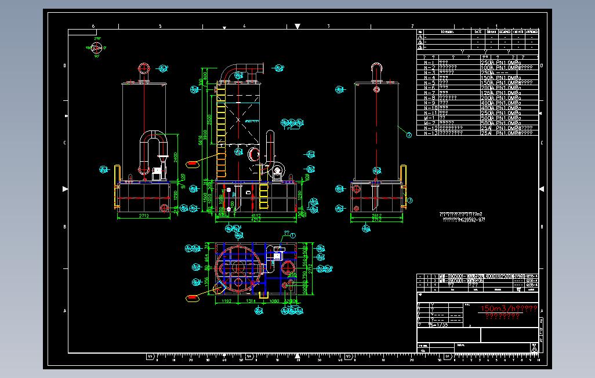Click the HG20592-97 note text
This screenshot has width=595, height=378.
464,219
